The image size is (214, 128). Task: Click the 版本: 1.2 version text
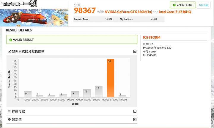pyautogui.click(x=148, y=44)
